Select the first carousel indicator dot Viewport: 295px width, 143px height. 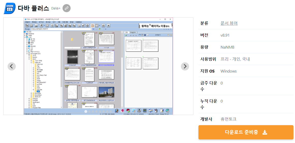click(86, 111)
